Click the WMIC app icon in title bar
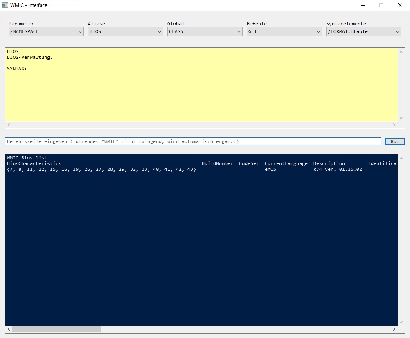 coord(5,5)
